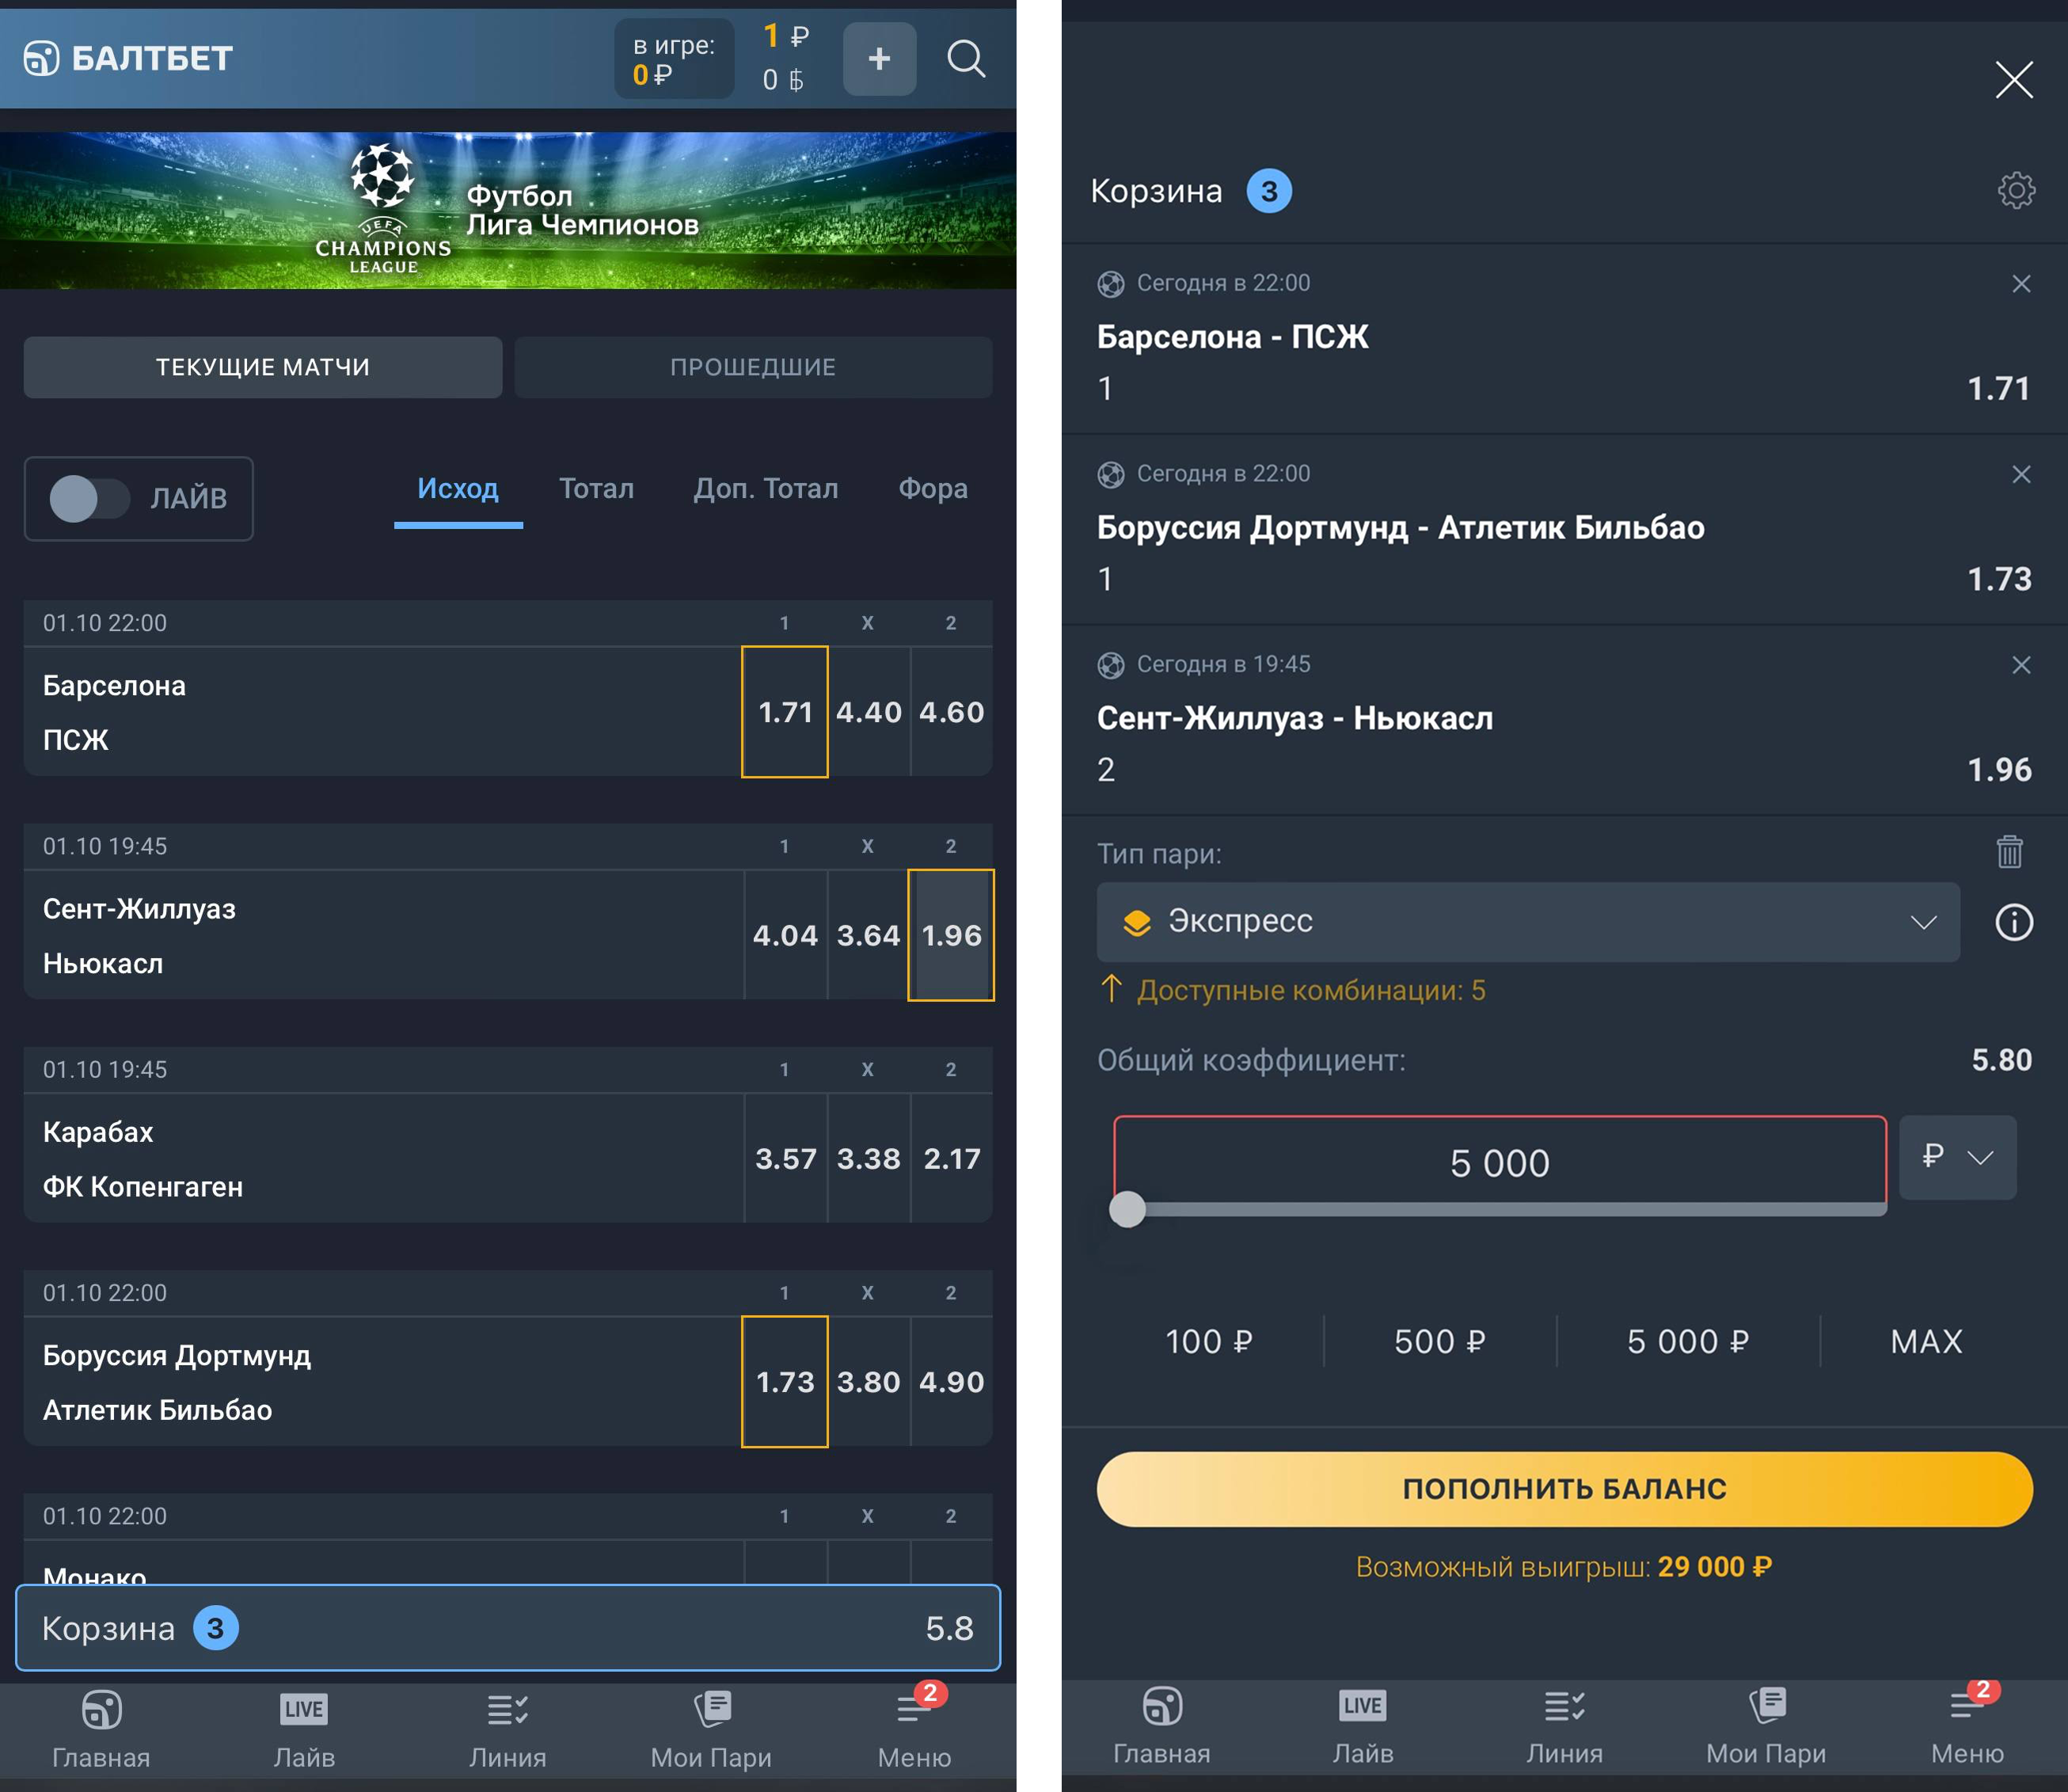The width and height of the screenshot is (2068, 1792).
Task: Switch to ПРОШЕДШИЕ matches tab
Action: pyautogui.click(x=753, y=367)
